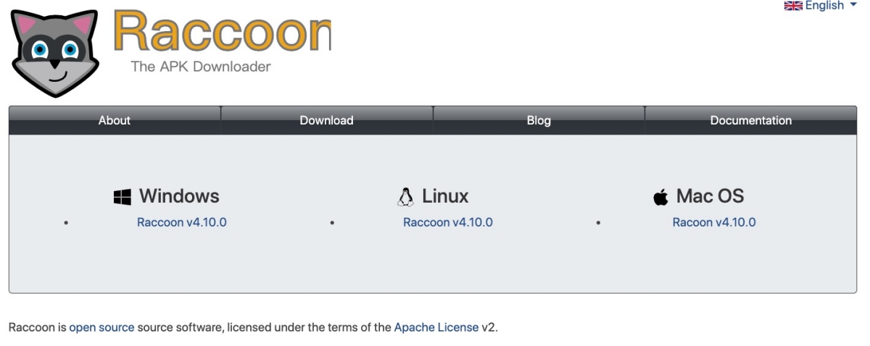Image resolution: width=870 pixels, height=346 pixels.
Task: Click the APK Downloader tagline text
Action: click(x=201, y=67)
